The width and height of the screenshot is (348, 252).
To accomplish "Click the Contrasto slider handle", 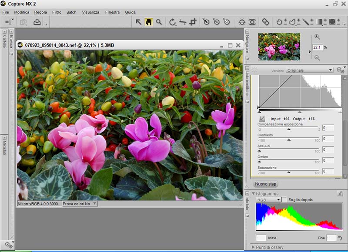I will tap(288, 139).
